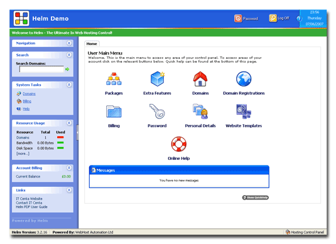Open the Domains house icon
The height and width of the screenshot is (244, 336).
pos(200,79)
